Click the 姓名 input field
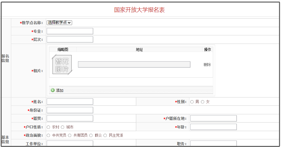This screenshot has width=281, height=147. coord(70,101)
